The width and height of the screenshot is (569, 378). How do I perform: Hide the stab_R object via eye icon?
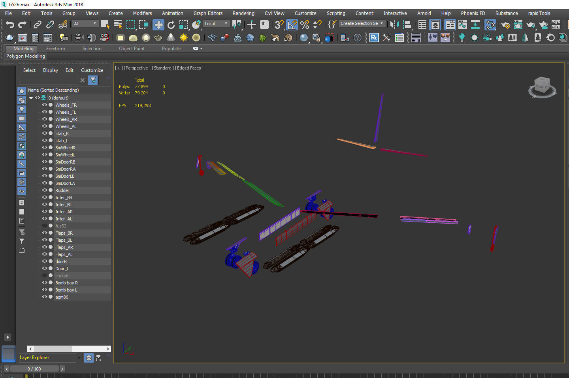pyautogui.click(x=45, y=134)
